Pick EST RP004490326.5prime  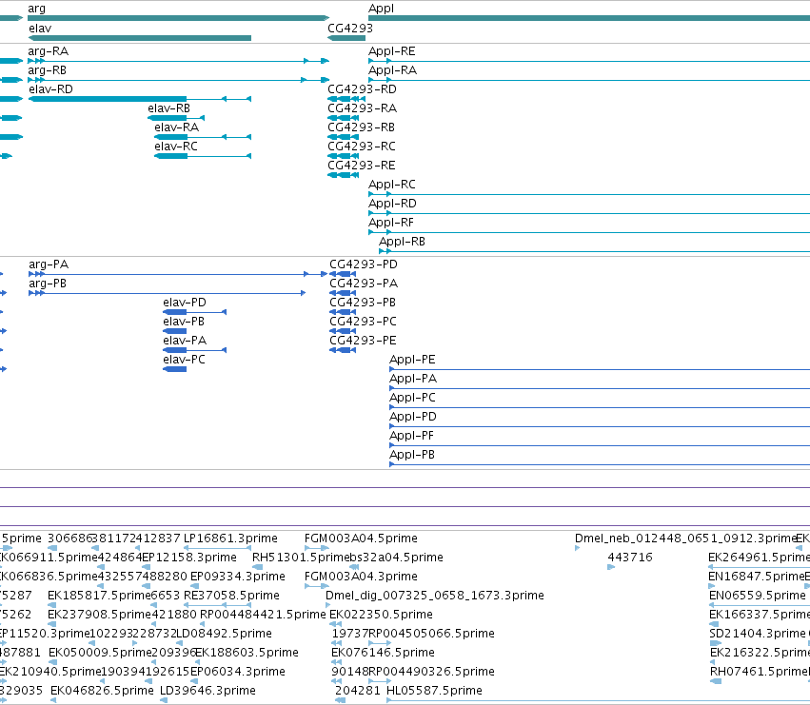pos(431,672)
